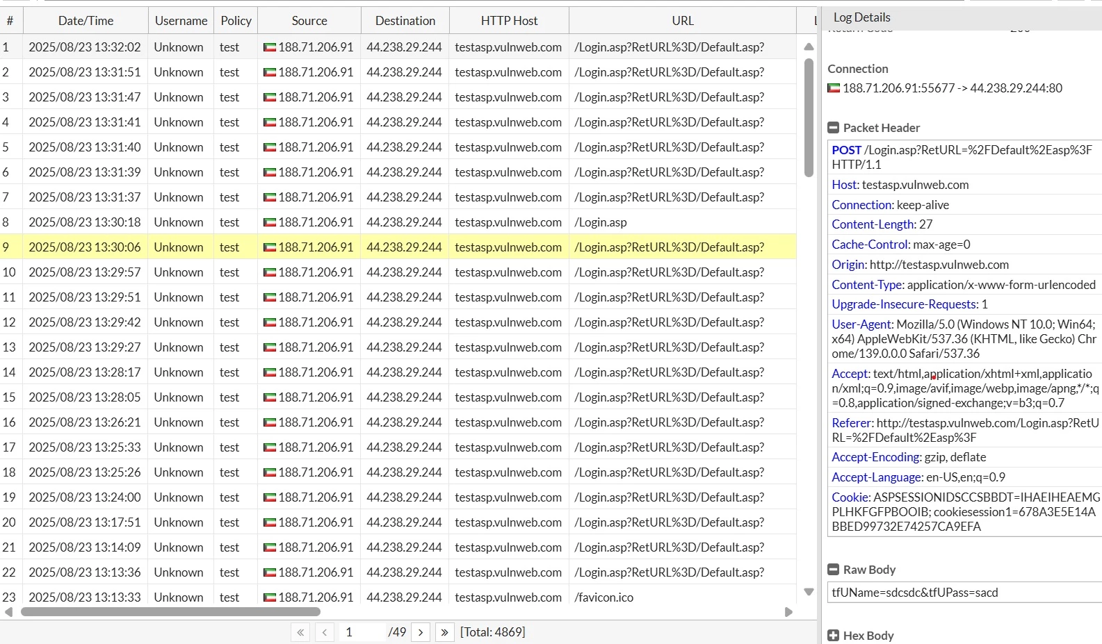Click Policy test in row 16
Image resolution: width=1102 pixels, height=644 pixels.
pyautogui.click(x=229, y=422)
